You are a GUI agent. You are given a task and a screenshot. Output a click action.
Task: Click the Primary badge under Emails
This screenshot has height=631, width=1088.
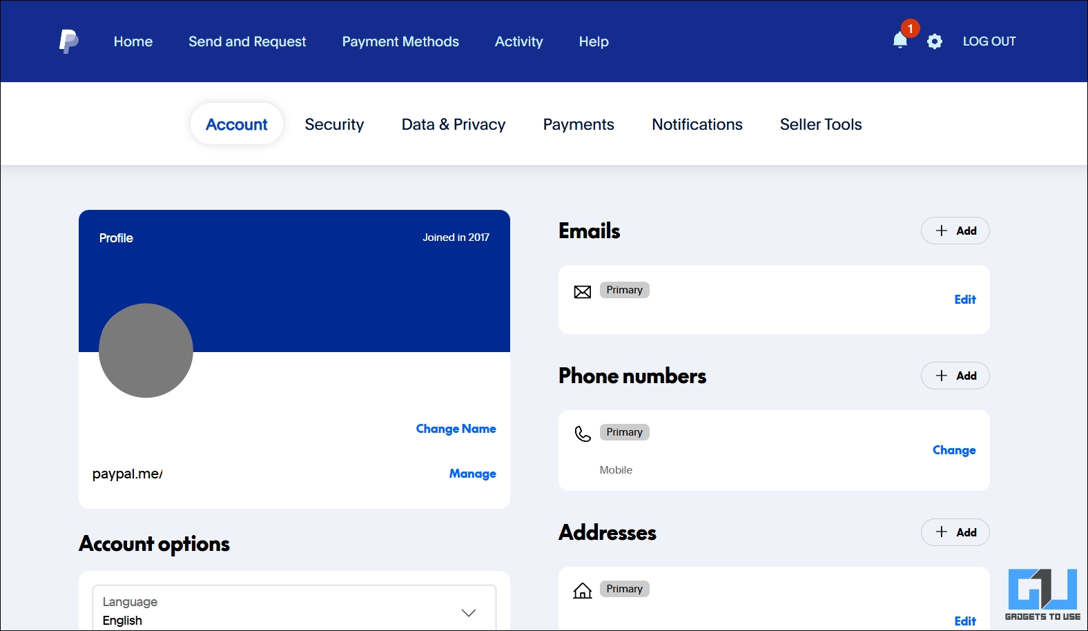coord(625,290)
